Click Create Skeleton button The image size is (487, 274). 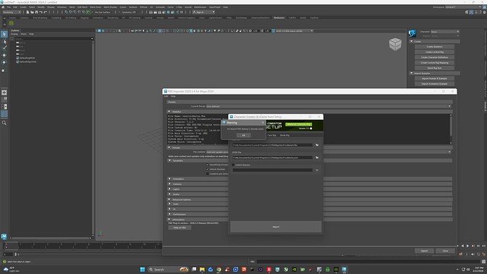pos(434,47)
